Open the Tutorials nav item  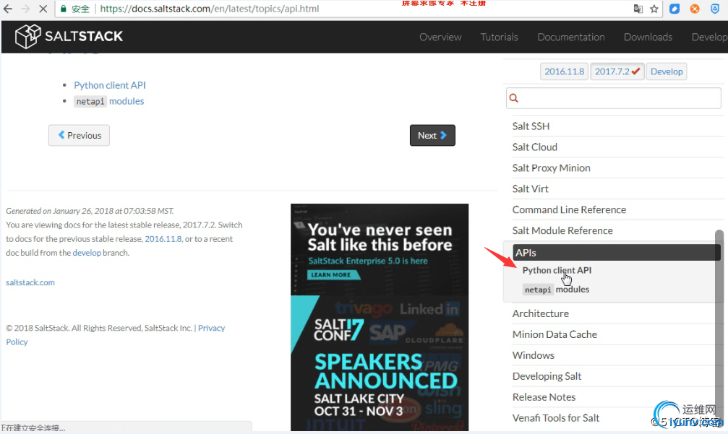coord(499,37)
